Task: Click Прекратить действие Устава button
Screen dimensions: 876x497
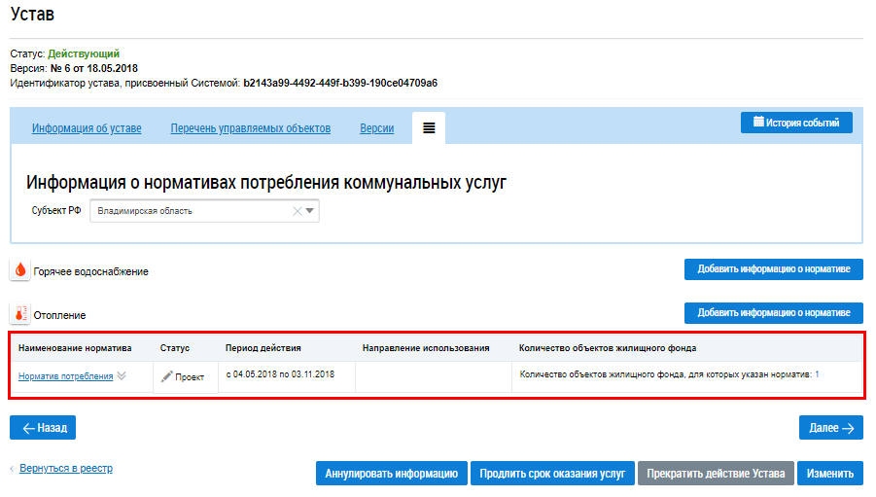Action: [716, 474]
